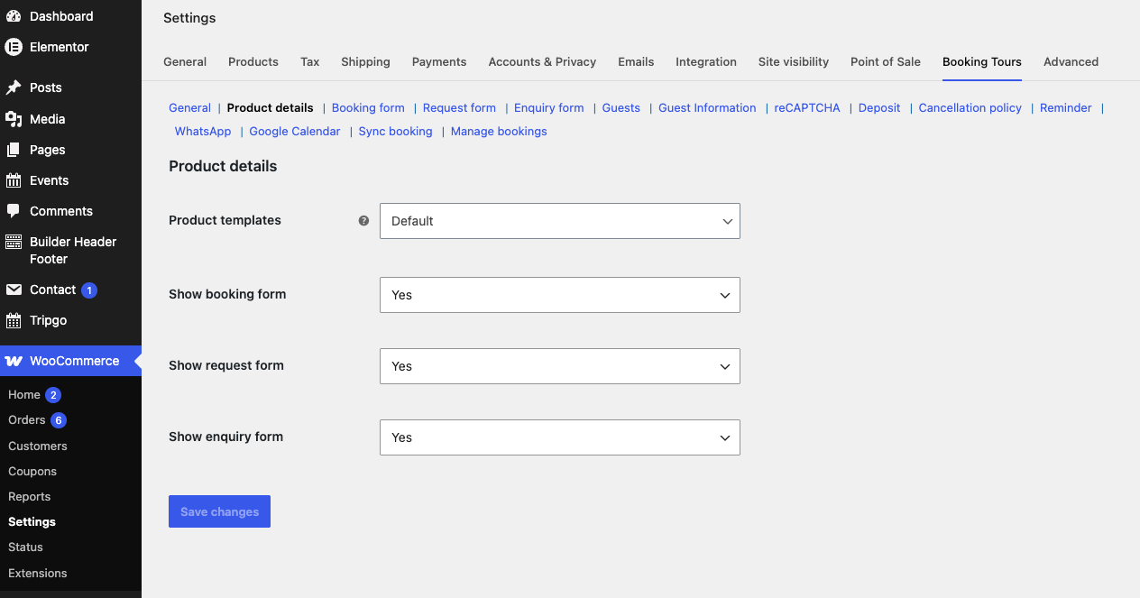
Task: Switch to the Integration tab
Action: (x=706, y=62)
